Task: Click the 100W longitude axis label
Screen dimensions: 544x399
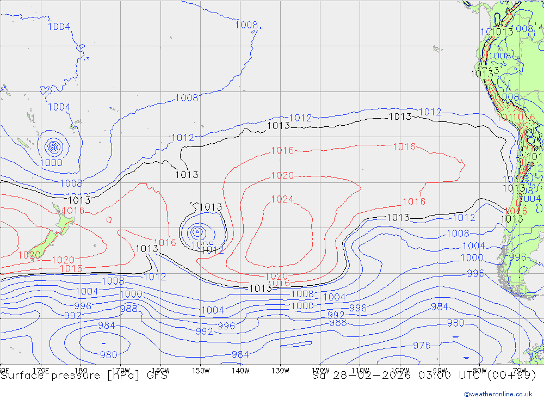Action: coord(400,371)
